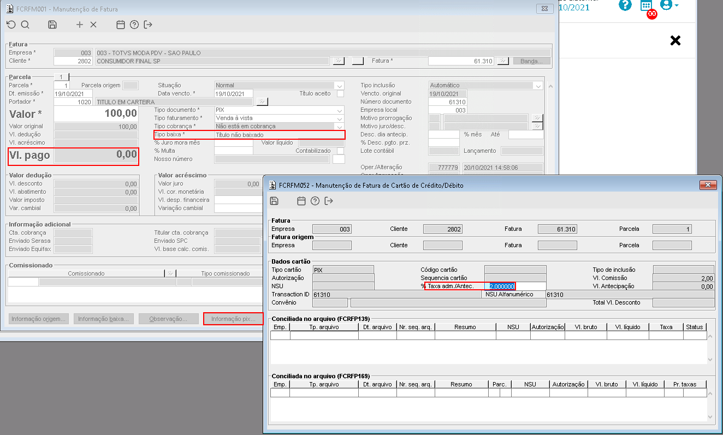This screenshot has width=723, height=435.
Task: Click scrollbar arrow in FCRFP139 reconciliation grid
Action: [710, 360]
